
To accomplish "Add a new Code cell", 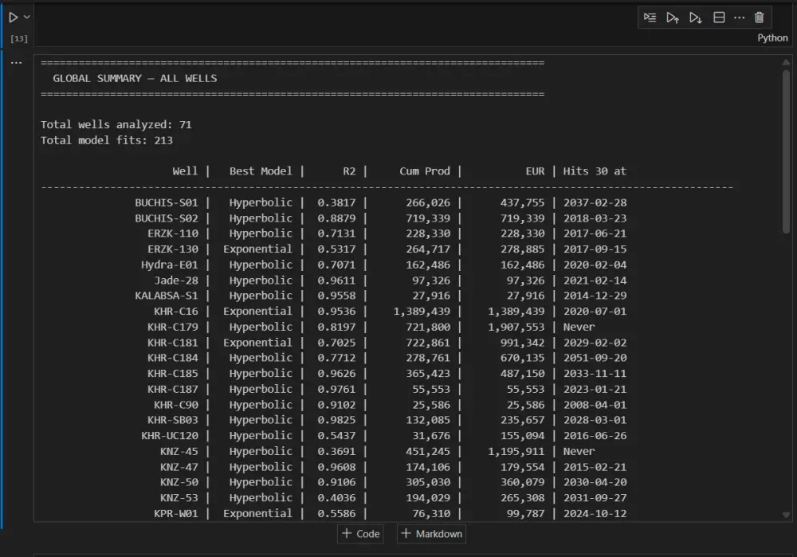I will pos(361,534).
